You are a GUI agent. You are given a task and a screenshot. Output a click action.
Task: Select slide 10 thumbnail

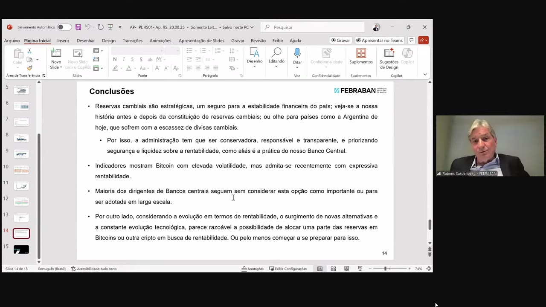pyautogui.click(x=21, y=170)
